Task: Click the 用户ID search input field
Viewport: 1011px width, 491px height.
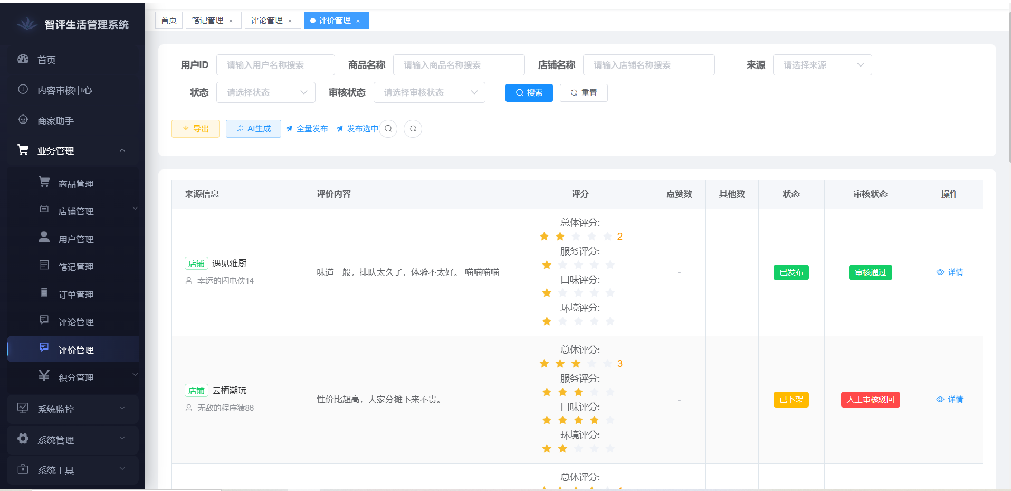Action: click(275, 64)
